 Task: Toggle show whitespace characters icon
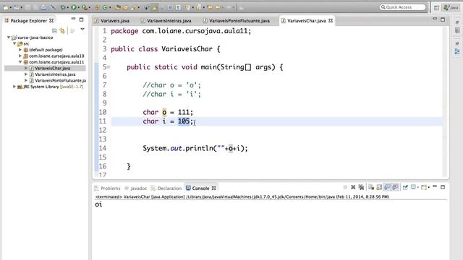click(x=179, y=7)
